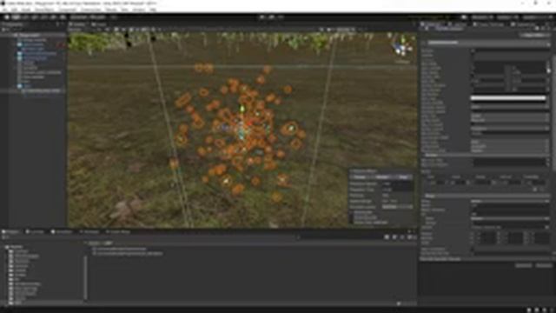Click the Hierarchy panel lock icon

click(x=58, y=24)
